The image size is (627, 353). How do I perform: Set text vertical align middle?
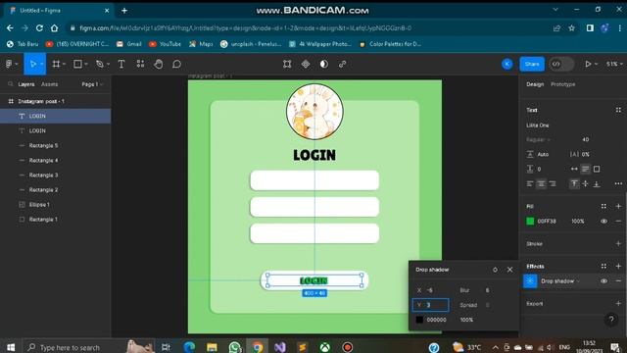[x=586, y=183]
